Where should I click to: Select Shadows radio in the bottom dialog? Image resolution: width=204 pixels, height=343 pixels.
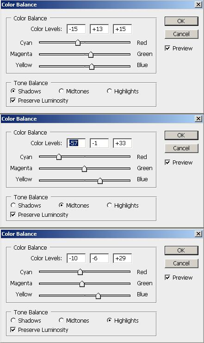pyautogui.click(x=13, y=320)
